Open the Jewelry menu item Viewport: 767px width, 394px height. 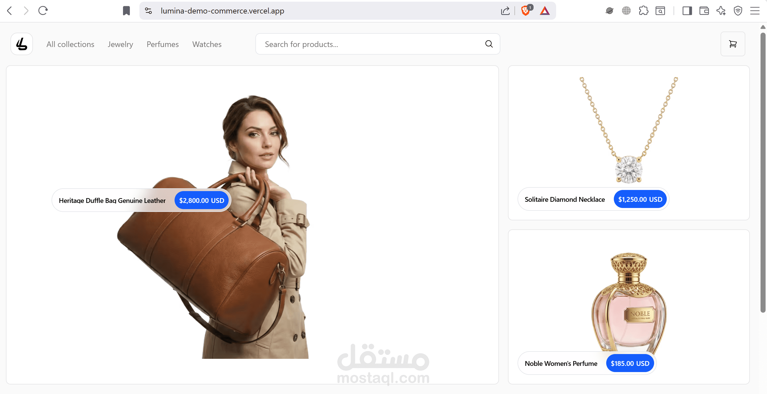click(x=120, y=44)
